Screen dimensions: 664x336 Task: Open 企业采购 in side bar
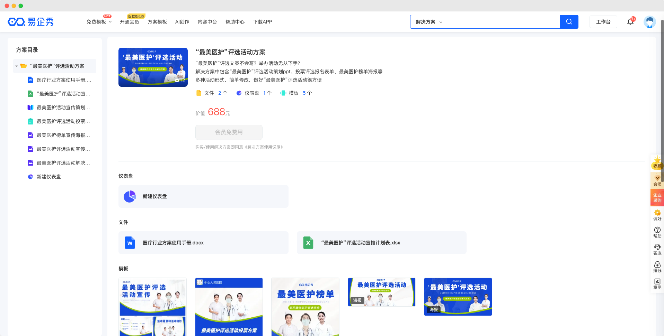click(x=657, y=197)
